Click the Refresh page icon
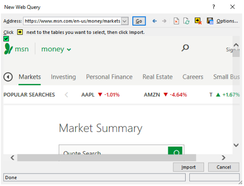 pos(186,21)
